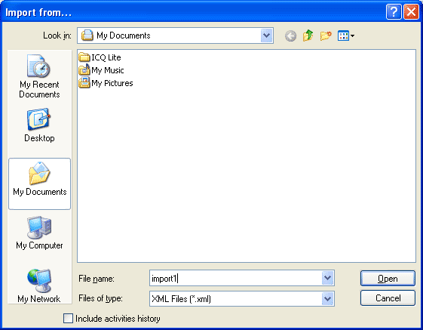The height and width of the screenshot is (330, 423).
Task: Click inside the File name text field
Action: pyautogui.click(x=236, y=278)
